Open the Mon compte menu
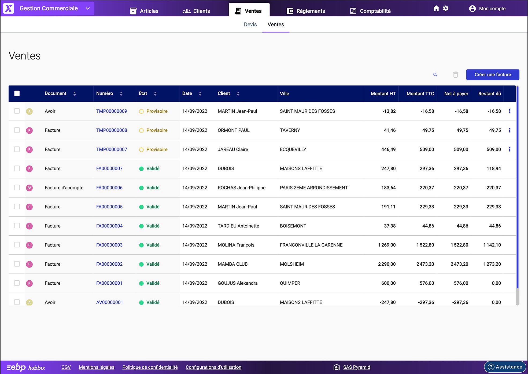The height and width of the screenshot is (374, 528). [488, 8]
